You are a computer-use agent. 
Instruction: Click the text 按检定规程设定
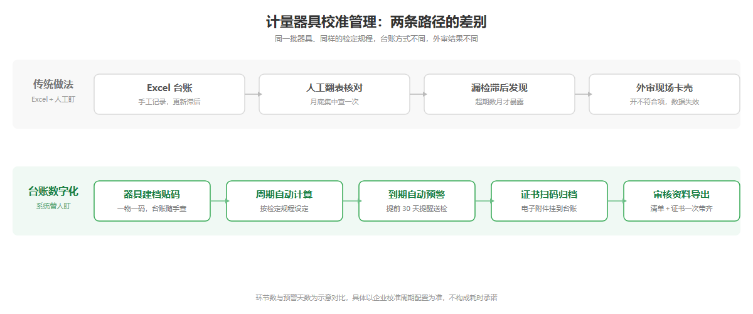(x=284, y=208)
